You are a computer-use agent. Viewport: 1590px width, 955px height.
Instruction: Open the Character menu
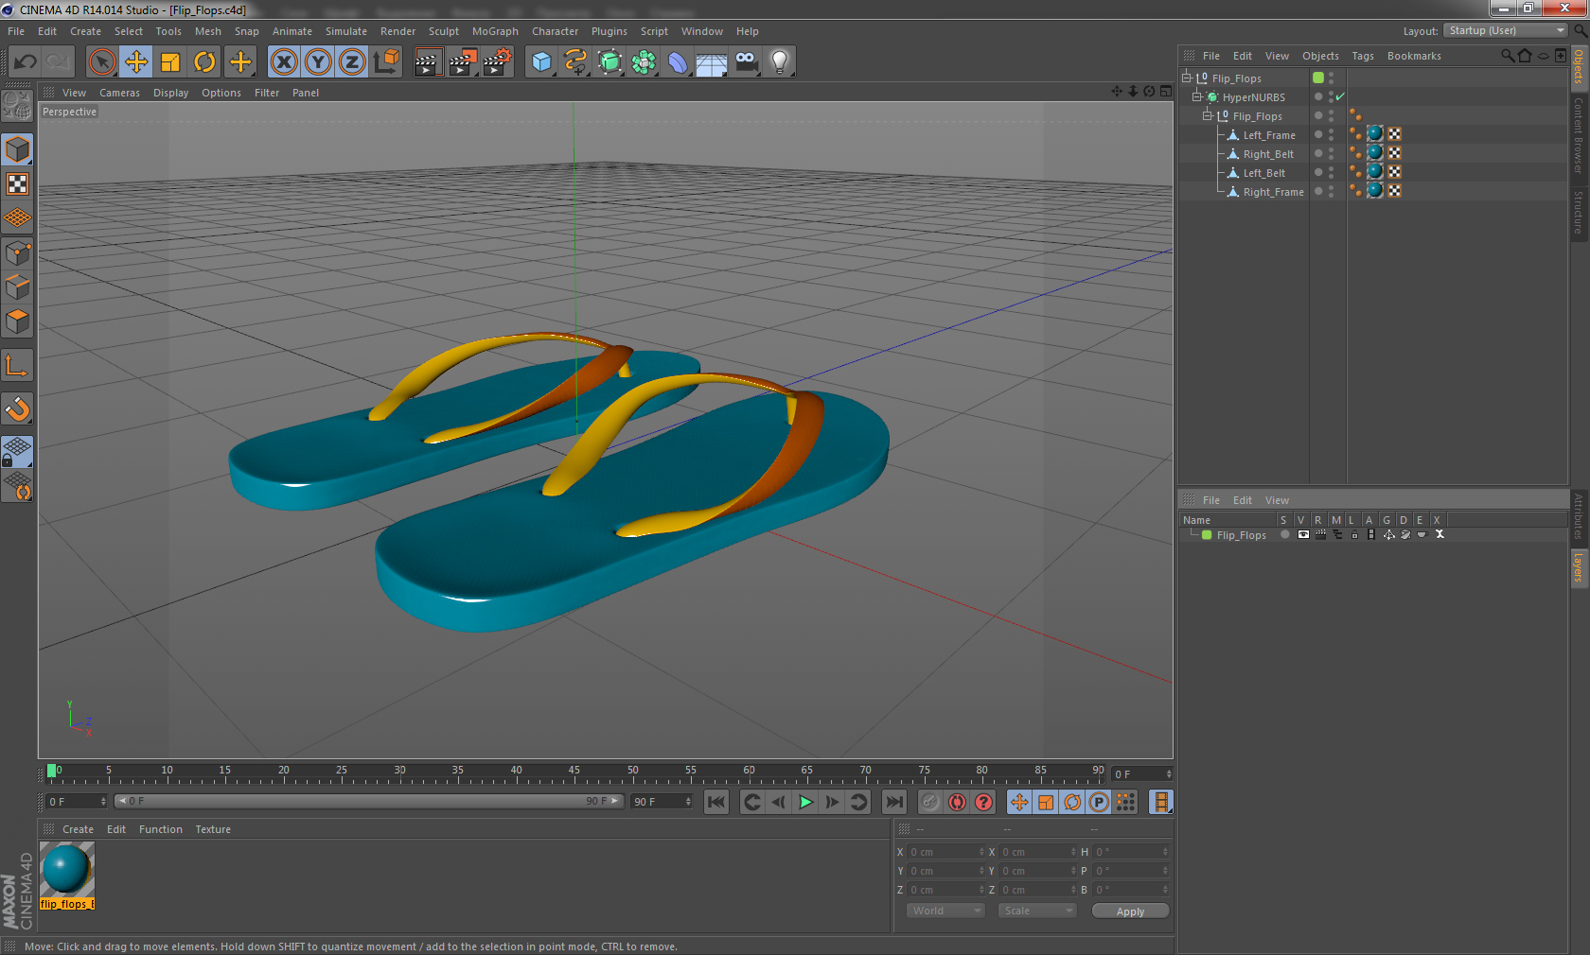click(555, 31)
